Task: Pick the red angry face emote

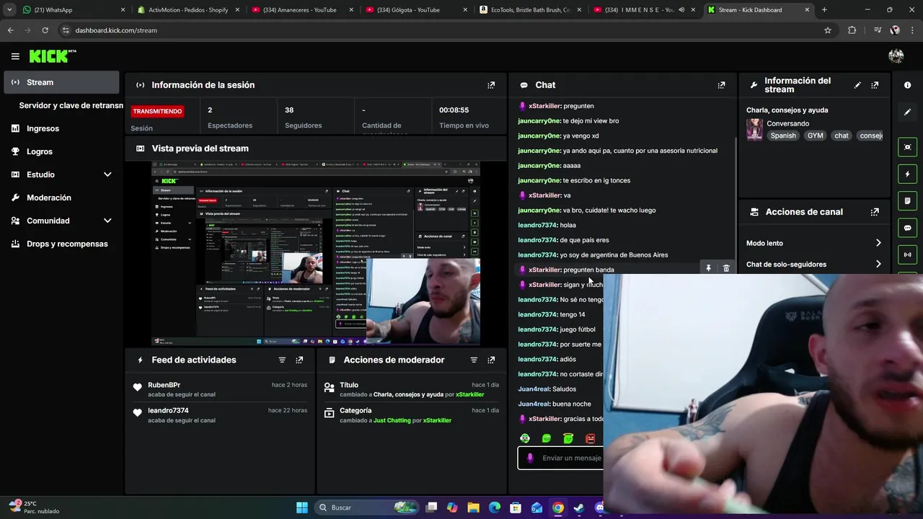Action: [590, 438]
